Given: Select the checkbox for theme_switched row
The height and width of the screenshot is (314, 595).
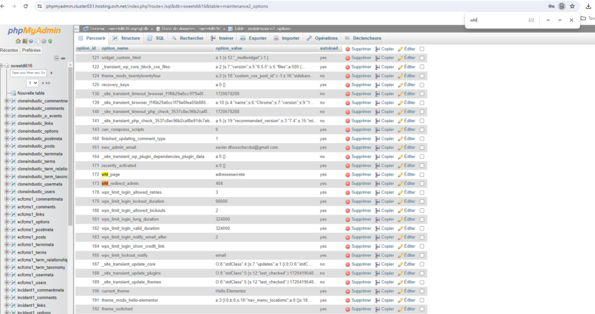Looking at the screenshot, I should (x=422, y=309).
